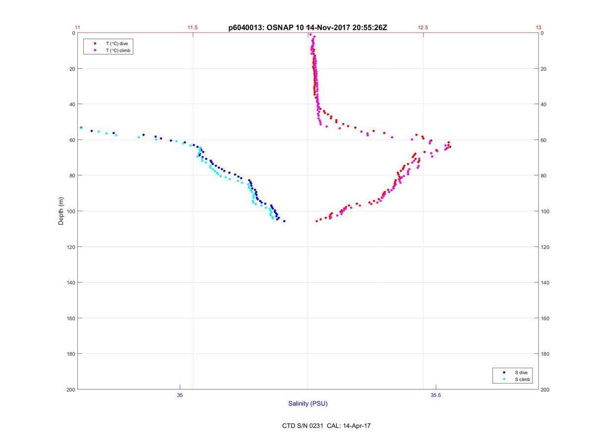Click the red temperature tick label 11.5

(x=192, y=28)
